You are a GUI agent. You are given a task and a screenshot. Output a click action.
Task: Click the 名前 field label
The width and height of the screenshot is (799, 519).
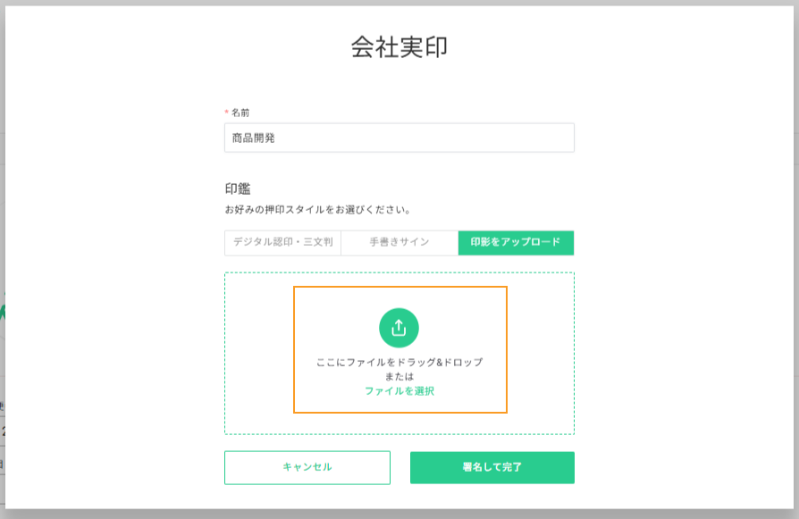coord(240,113)
